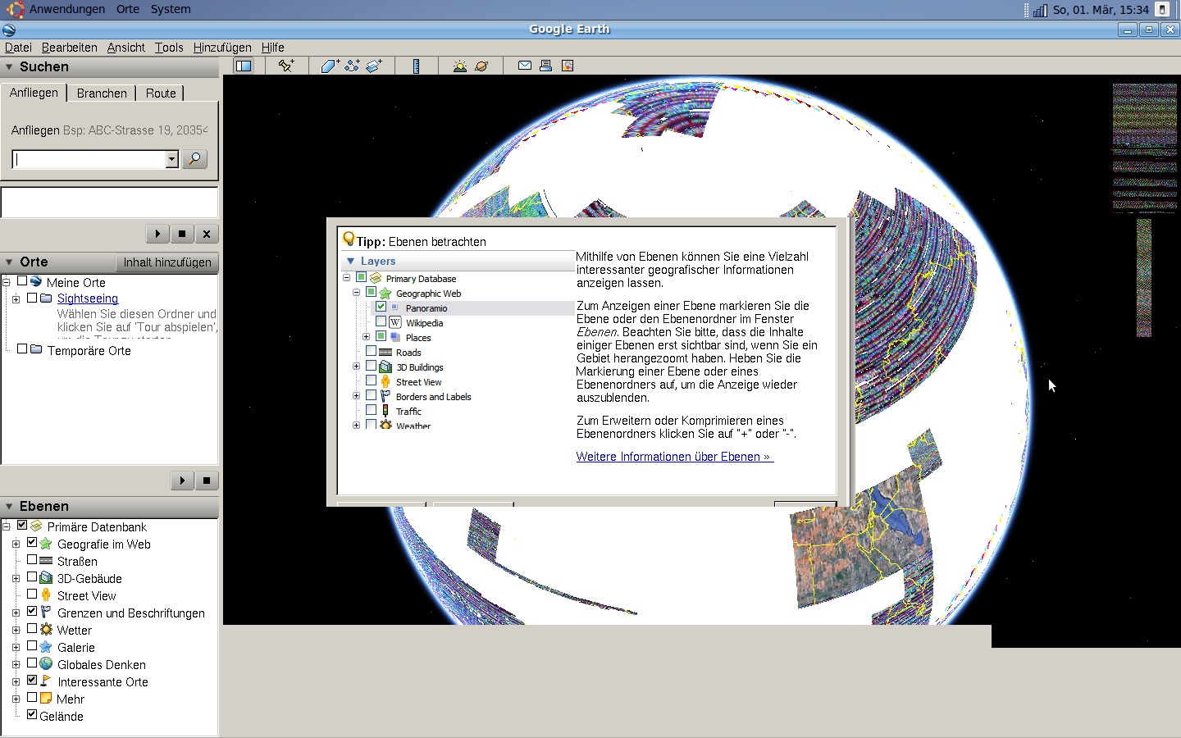Click the blue star icon beside Galerie
1181x738 pixels.
click(46, 647)
